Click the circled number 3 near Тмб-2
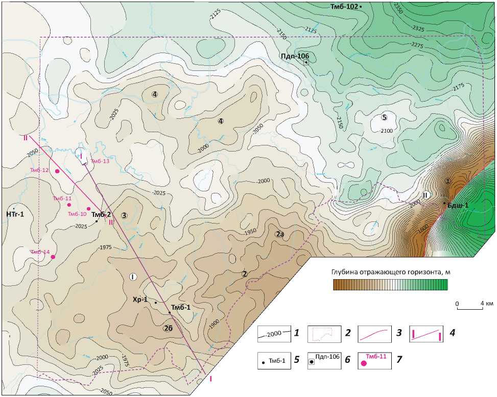This screenshot has height=397, width=497. pyautogui.click(x=124, y=215)
